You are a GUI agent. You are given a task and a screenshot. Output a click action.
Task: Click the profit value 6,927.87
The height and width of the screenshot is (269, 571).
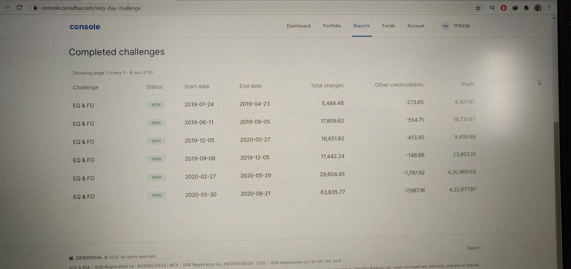pyautogui.click(x=465, y=102)
